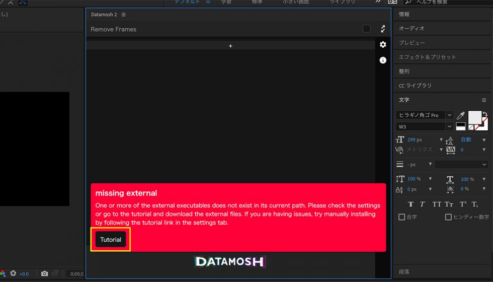Check the Remove Frames checkbox
The width and height of the screenshot is (493, 282).
click(366, 29)
